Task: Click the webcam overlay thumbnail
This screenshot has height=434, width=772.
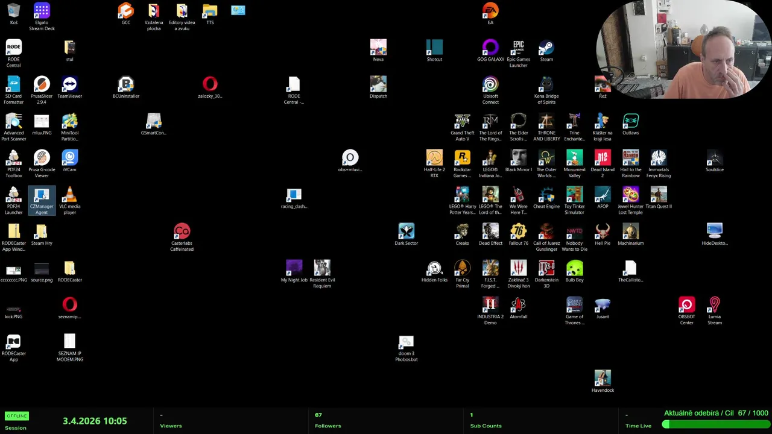Action: [x=683, y=49]
